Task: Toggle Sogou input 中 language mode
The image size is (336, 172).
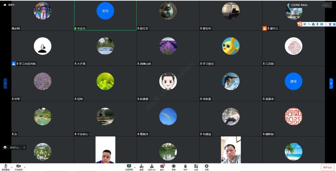Action: 305,24
